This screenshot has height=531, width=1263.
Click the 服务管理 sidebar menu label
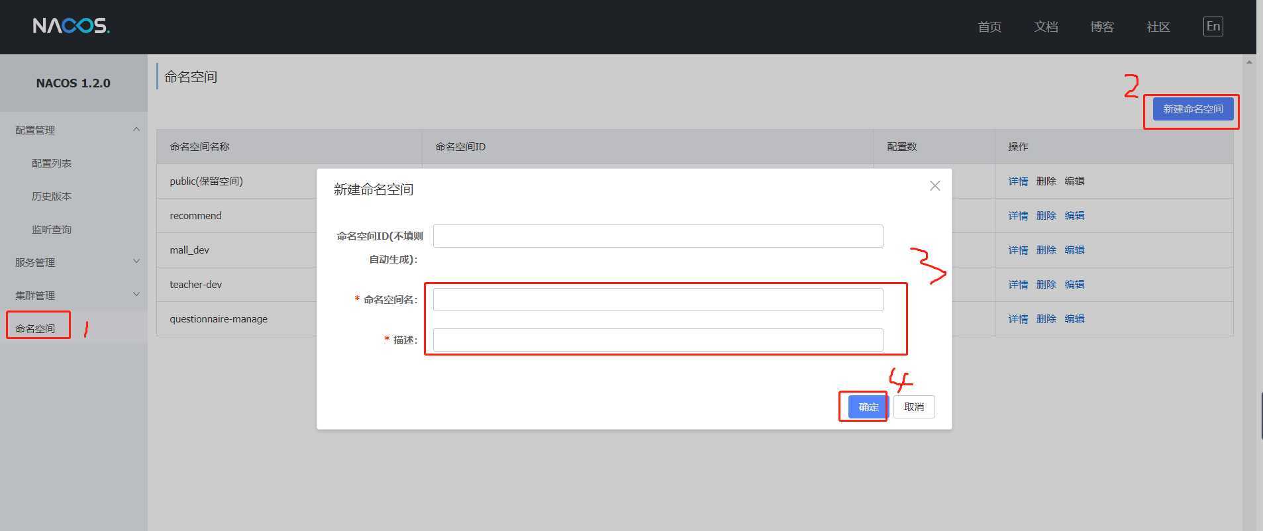pyautogui.click(x=35, y=262)
